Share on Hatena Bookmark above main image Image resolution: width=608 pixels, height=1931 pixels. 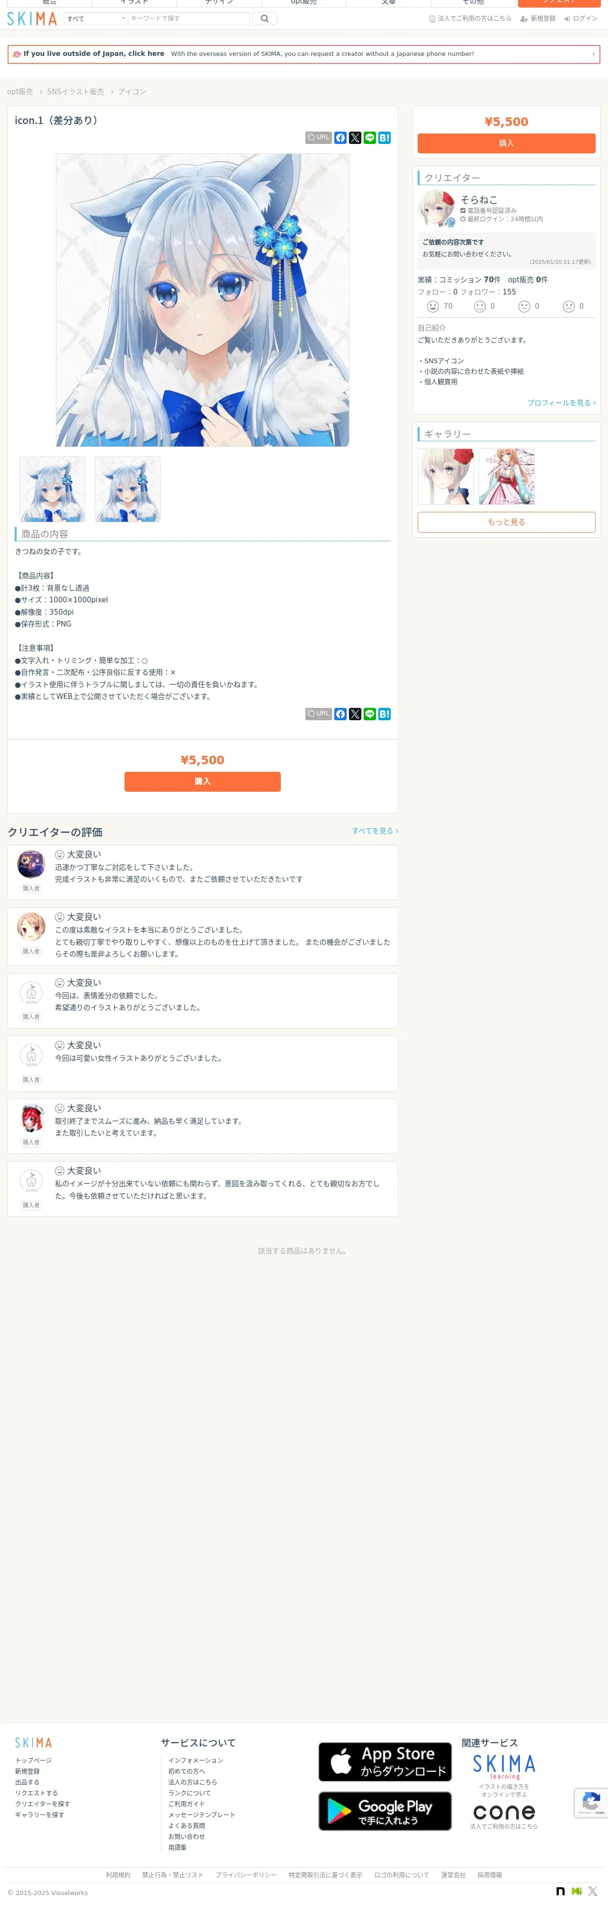click(384, 138)
